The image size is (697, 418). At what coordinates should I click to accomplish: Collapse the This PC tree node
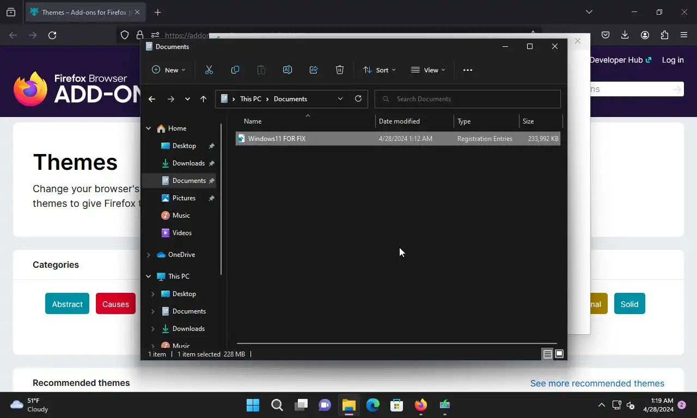[148, 276]
